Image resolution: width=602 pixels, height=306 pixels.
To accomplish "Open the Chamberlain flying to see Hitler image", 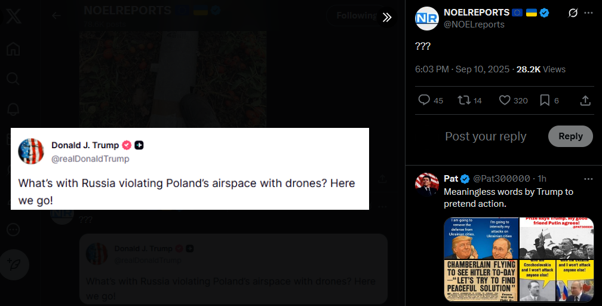I will [x=481, y=281].
